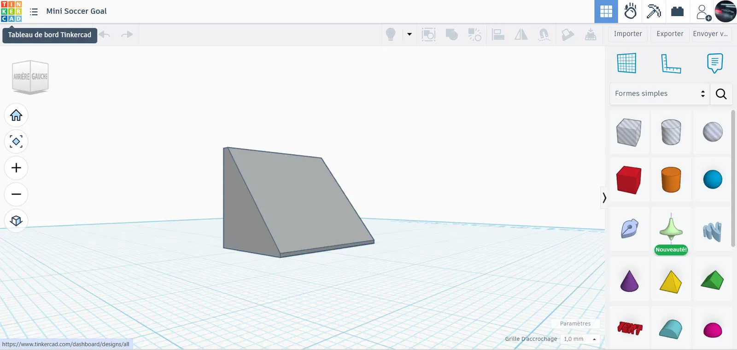Select the striped hole sphere shape
Screen dimensions: 737x350
click(x=713, y=132)
